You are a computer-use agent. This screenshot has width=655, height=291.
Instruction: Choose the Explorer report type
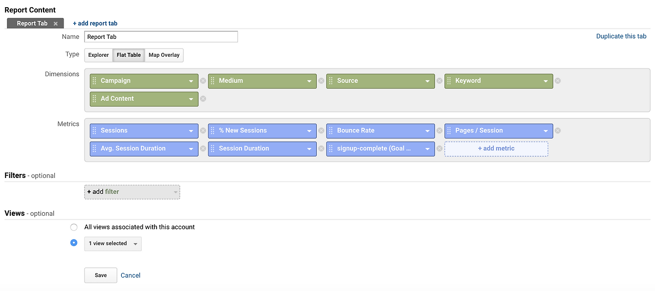click(98, 55)
